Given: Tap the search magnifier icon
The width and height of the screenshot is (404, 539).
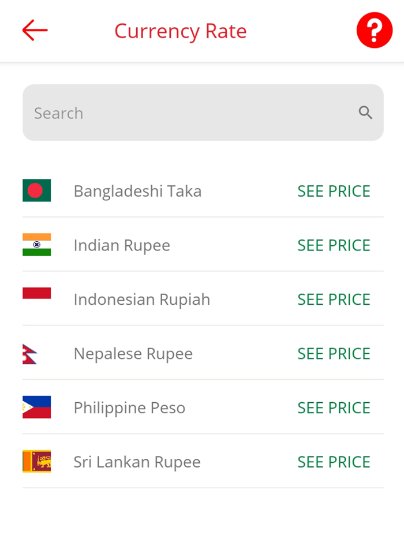Looking at the screenshot, I should [365, 113].
